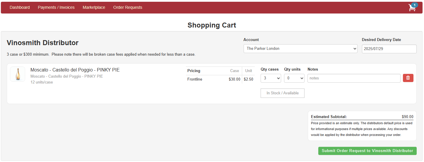Viewport: 424px width, 162px height.
Task: Click the $30.00 case price
Action: [235, 79]
